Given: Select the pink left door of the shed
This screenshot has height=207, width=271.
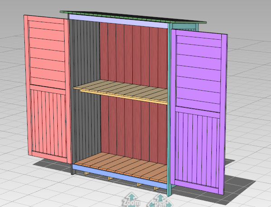Looking at the screenshot, I should pos(47,89).
